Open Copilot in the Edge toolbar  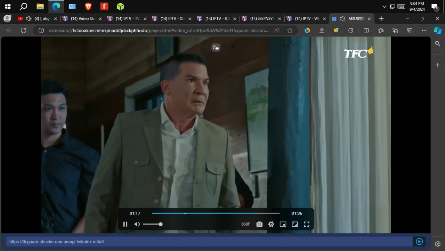438,31
